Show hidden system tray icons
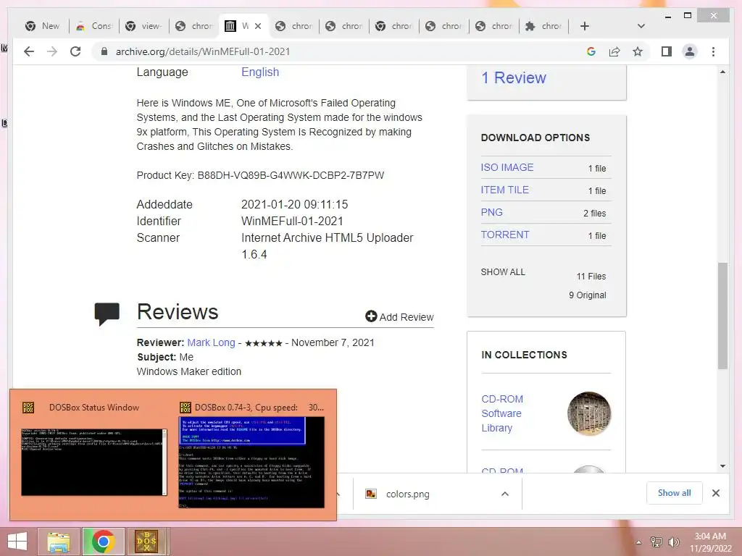This screenshot has height=556, width=742. [638, 542]
